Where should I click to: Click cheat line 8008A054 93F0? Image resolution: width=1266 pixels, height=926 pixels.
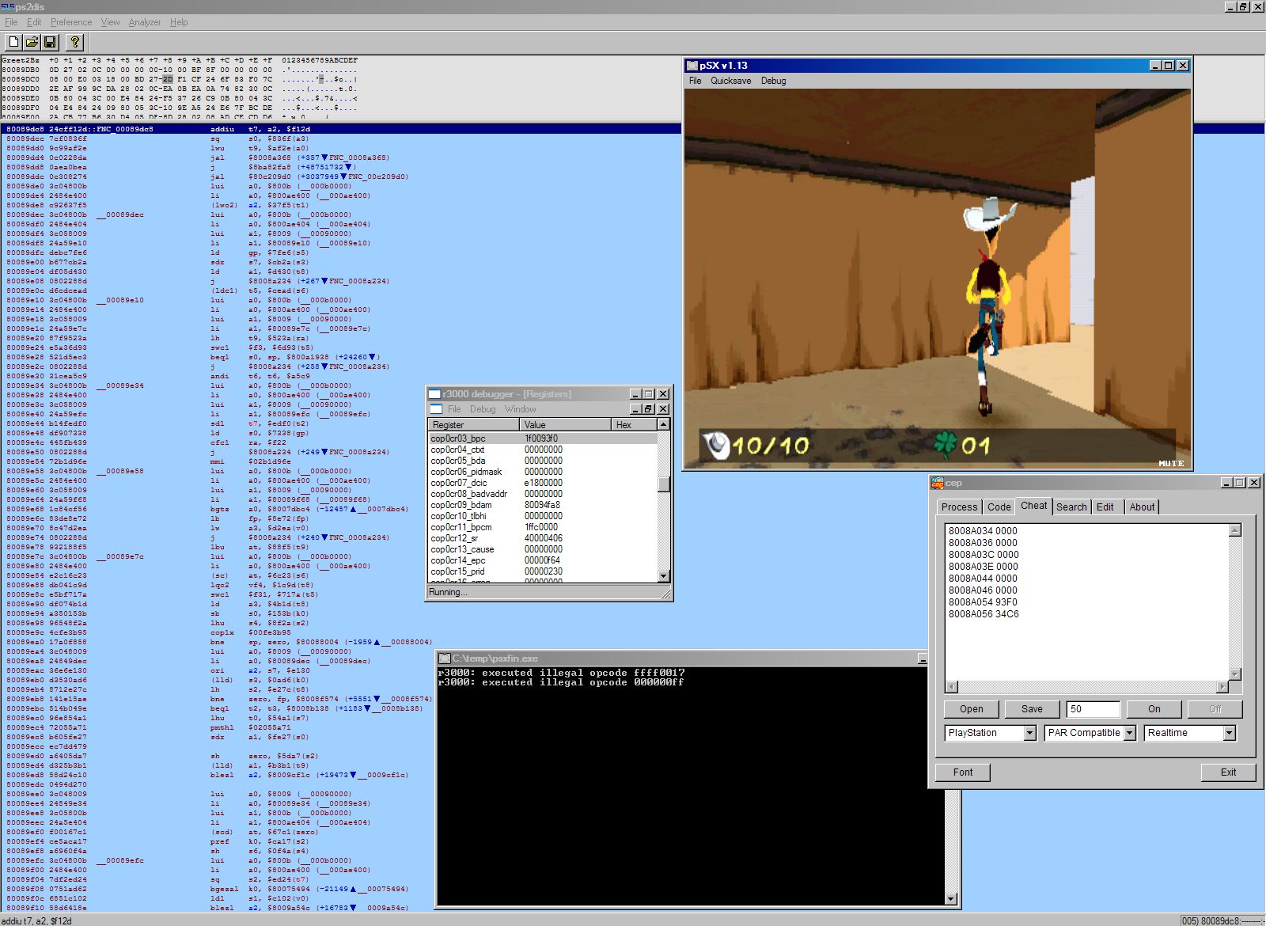983,602
